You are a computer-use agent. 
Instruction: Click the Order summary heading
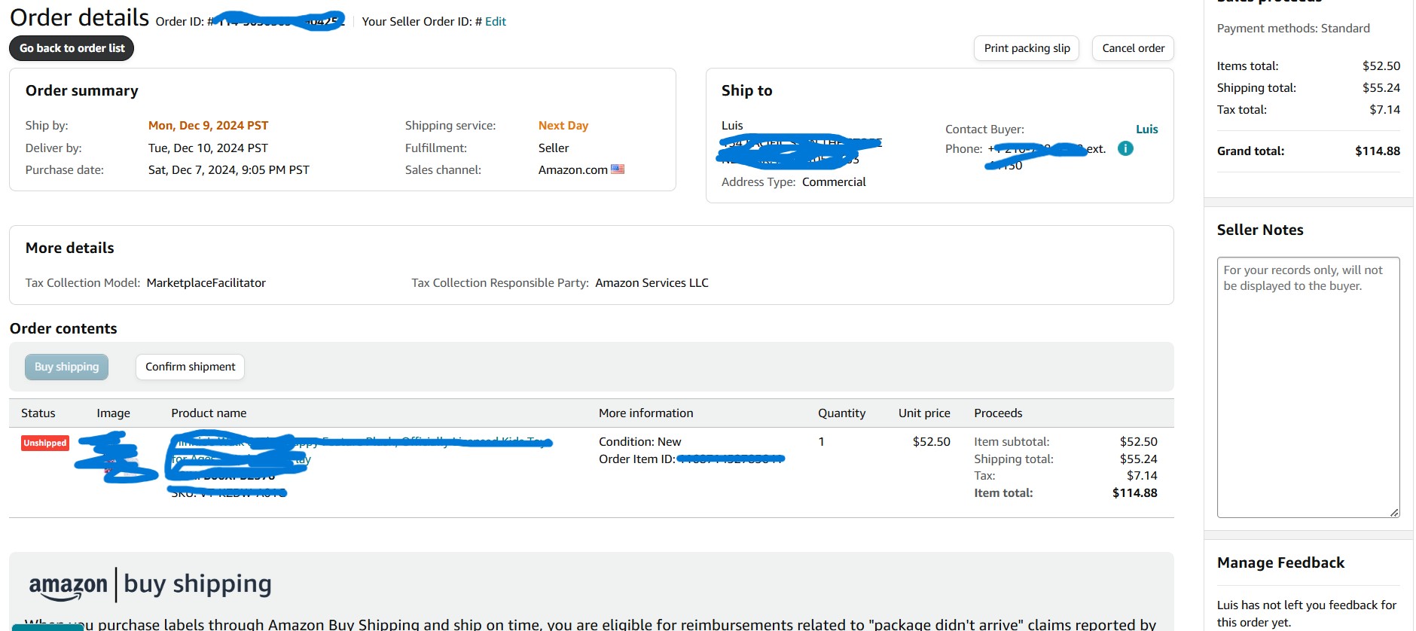click(82, 91)
